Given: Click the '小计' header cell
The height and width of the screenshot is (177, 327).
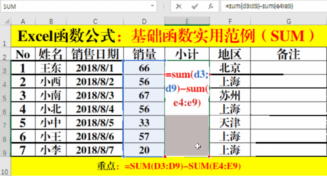Looking at the screenshot, I should pyautogui.click(x=187, y=54).
